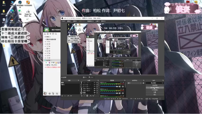202x114 pixels.
Task: Open 腾讯QQ desktop shortcut
Action: [x=12, y=21]
